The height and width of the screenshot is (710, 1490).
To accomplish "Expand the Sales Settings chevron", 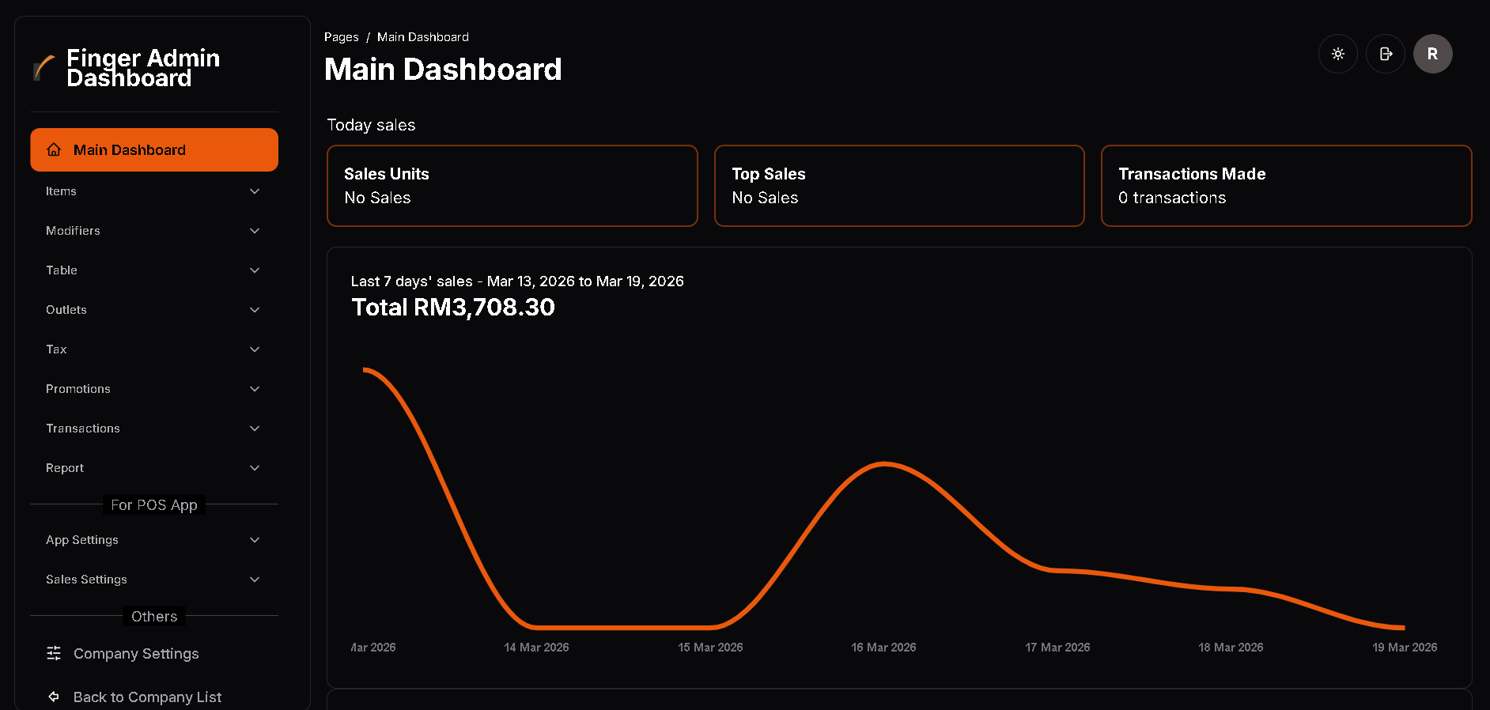I will point(255,580).
